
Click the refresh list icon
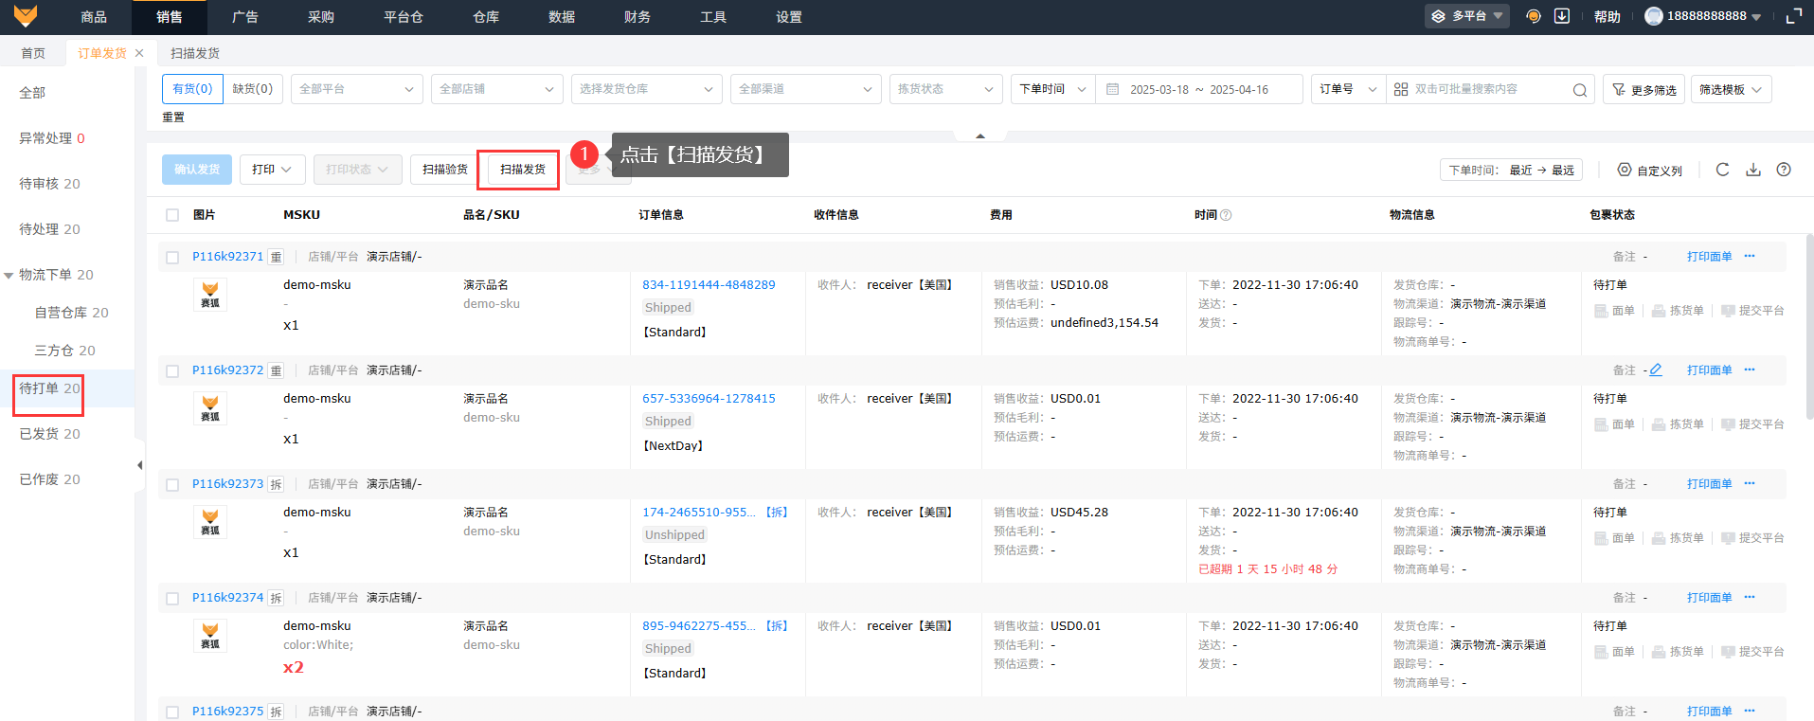1722,170
